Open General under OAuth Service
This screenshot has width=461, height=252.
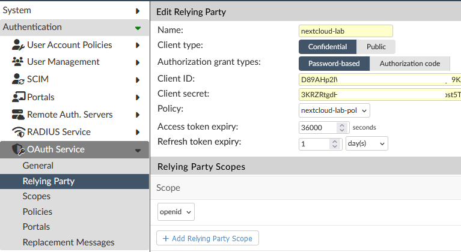[38, 166]
